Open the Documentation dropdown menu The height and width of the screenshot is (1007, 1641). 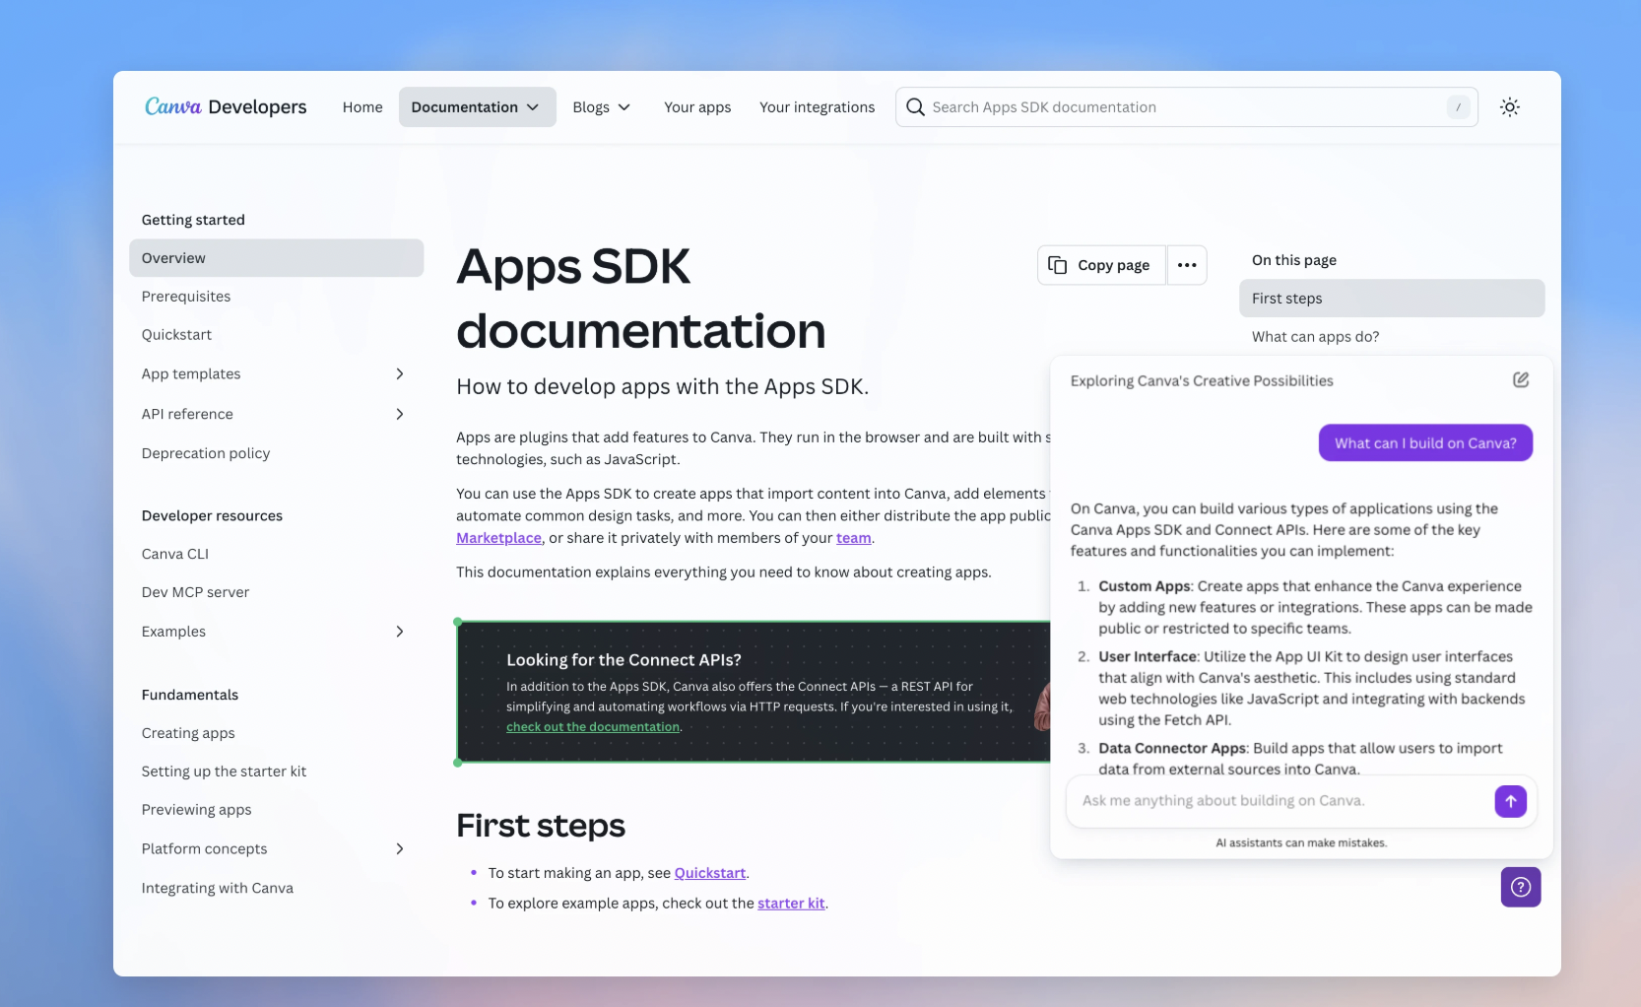point(477,107)
